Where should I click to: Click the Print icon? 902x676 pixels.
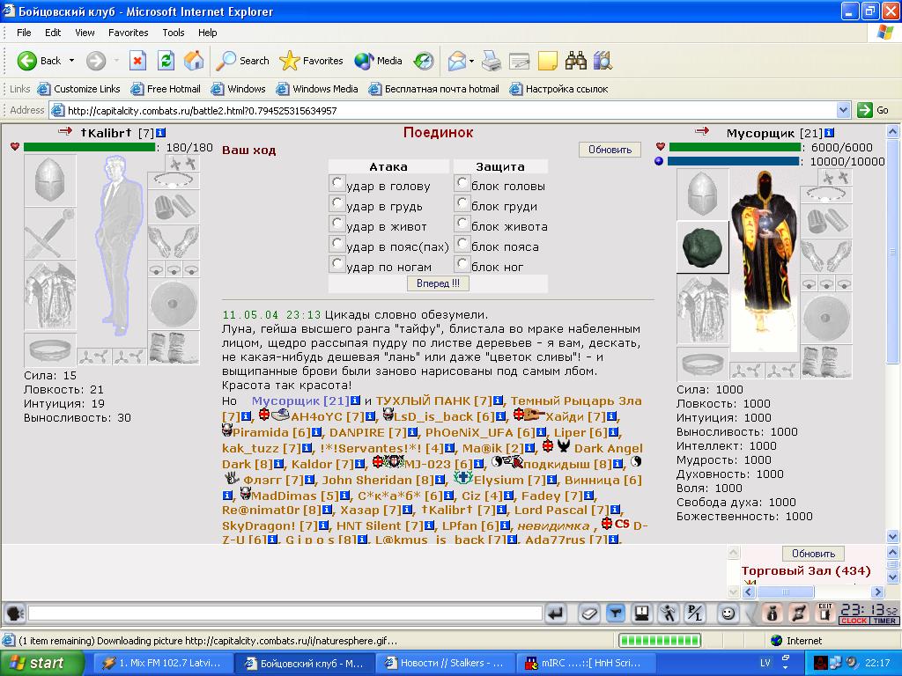click(x=492, y=61)
